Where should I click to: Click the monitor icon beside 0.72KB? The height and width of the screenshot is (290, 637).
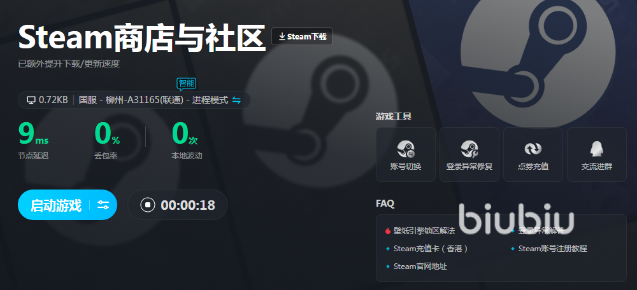coord(31,100)
